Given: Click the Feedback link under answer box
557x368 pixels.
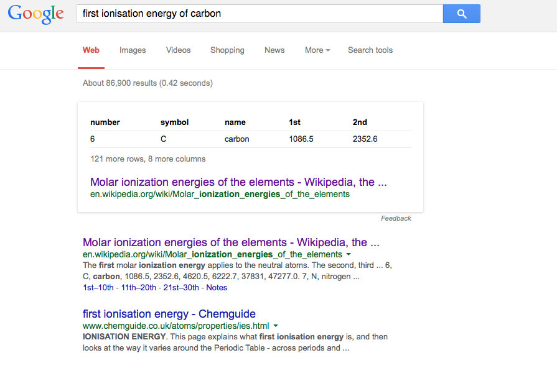Looking at the screenshot, I should pos(396,218).
